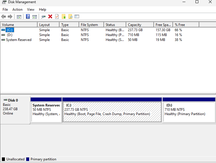Click the 16 % free cell
The image size is (216, 163).
tap(178, 35)
